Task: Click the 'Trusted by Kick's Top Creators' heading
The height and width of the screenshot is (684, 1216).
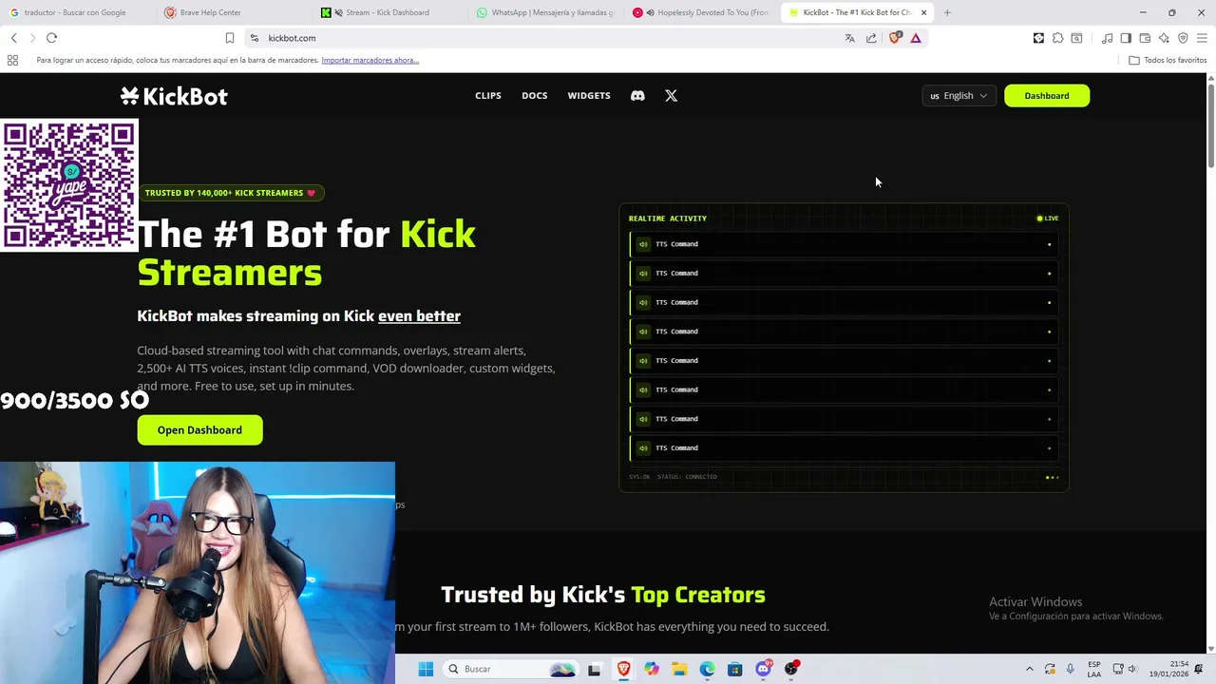Action: (x=603, y=595)
